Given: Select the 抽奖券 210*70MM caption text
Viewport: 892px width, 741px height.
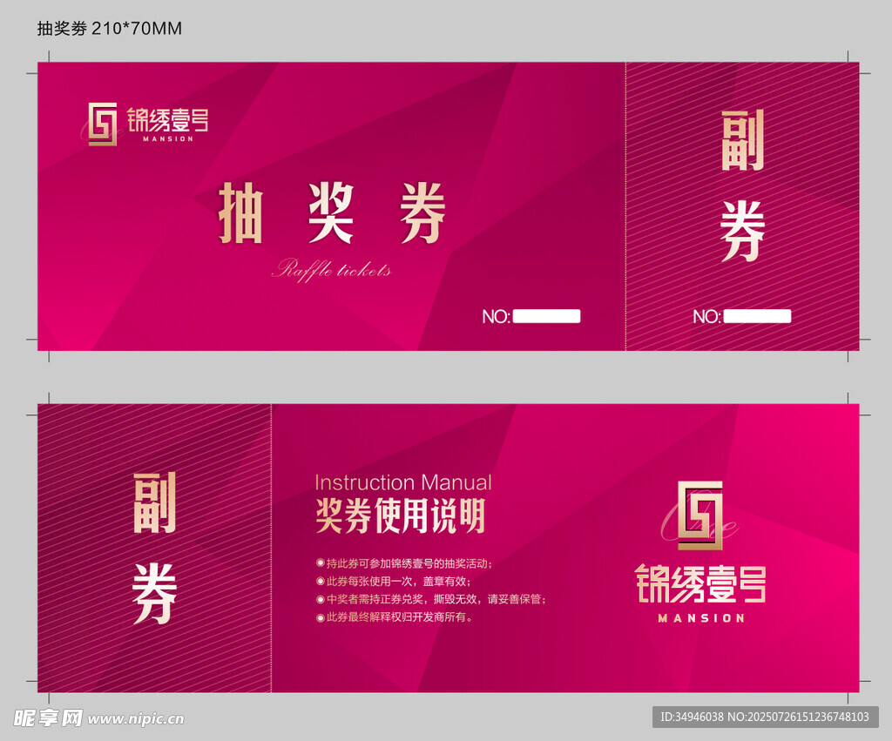Looking at the screenshot, I should [x=109, y=29].
